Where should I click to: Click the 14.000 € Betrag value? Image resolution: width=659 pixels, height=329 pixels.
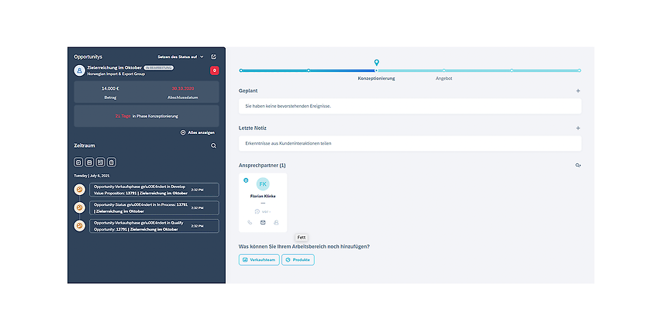(110, 88)
